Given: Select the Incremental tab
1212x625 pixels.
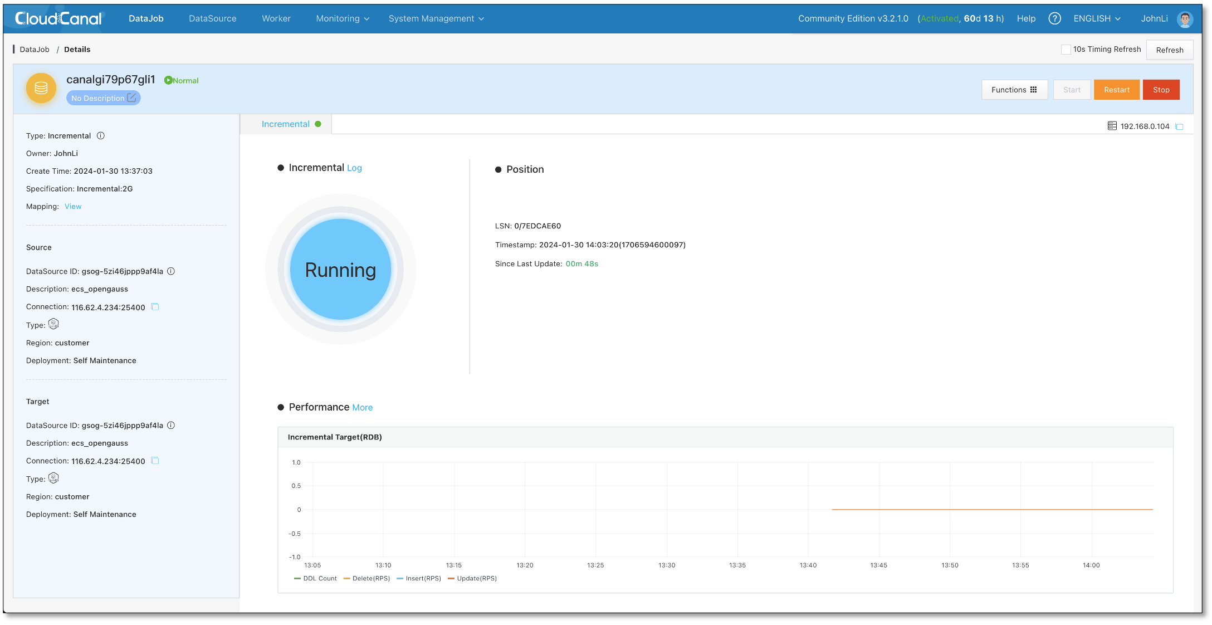Looking at the screenshot, I should coord(286,124).
